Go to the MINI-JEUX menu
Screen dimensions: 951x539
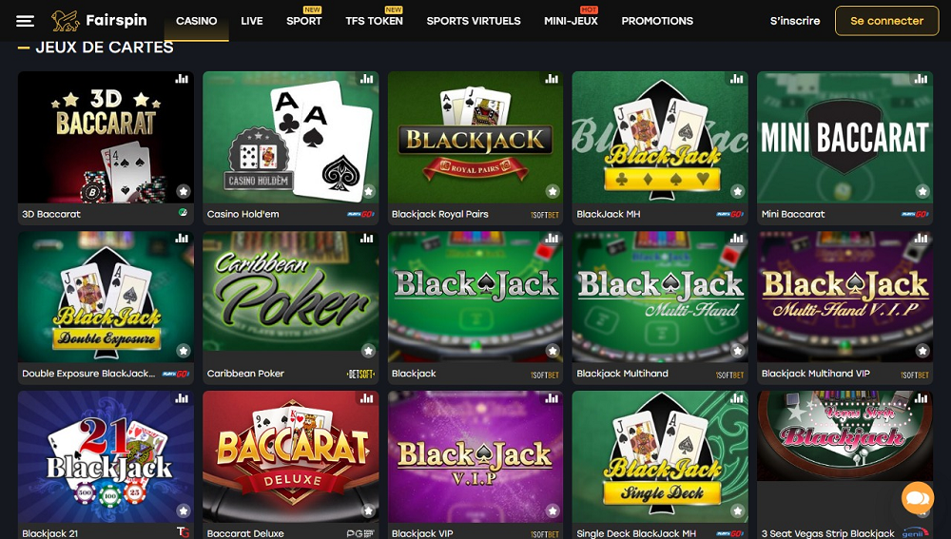pos(571,21)
